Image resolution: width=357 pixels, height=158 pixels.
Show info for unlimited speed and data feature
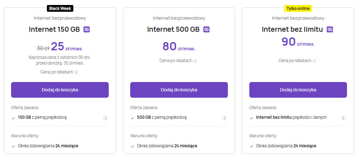(344, 118)
